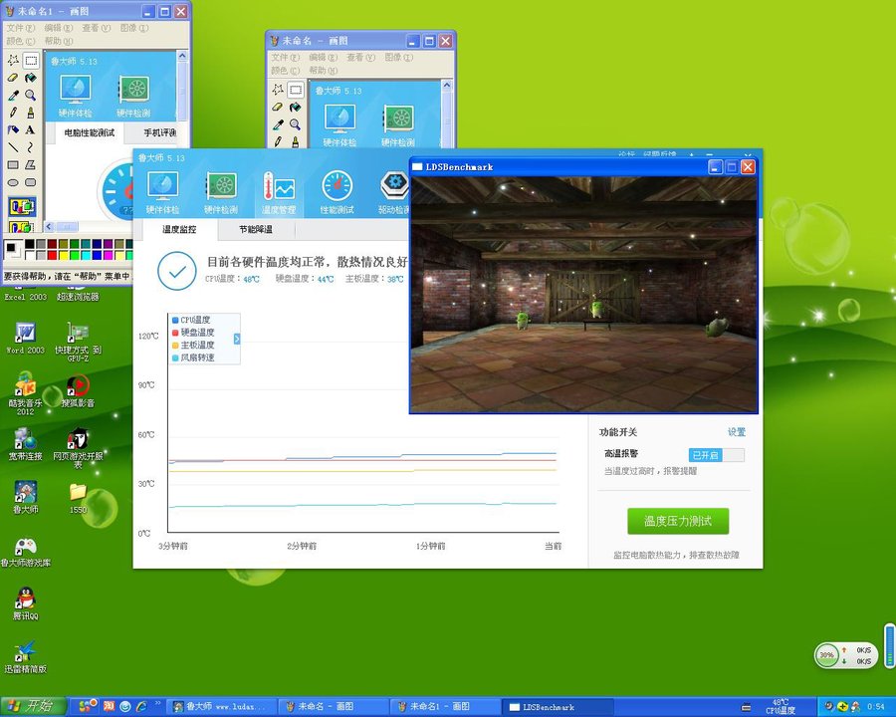This screenshot has width=896, height=717.
Task: Open the 性能测试 gauge icon
Action: 336,191
